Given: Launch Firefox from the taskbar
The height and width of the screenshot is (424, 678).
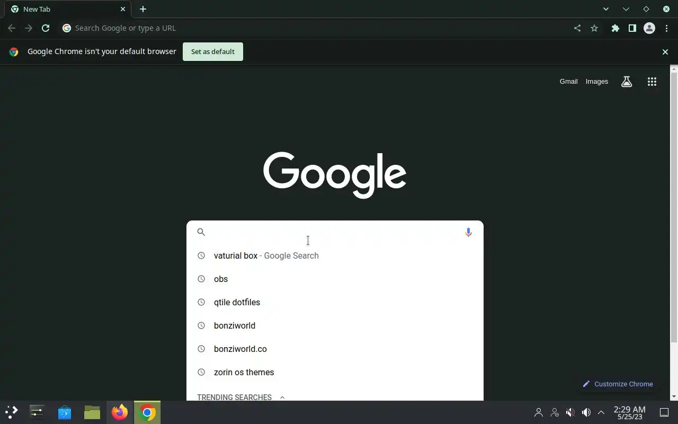Looking at the screenshot, I should click(120, 412).
